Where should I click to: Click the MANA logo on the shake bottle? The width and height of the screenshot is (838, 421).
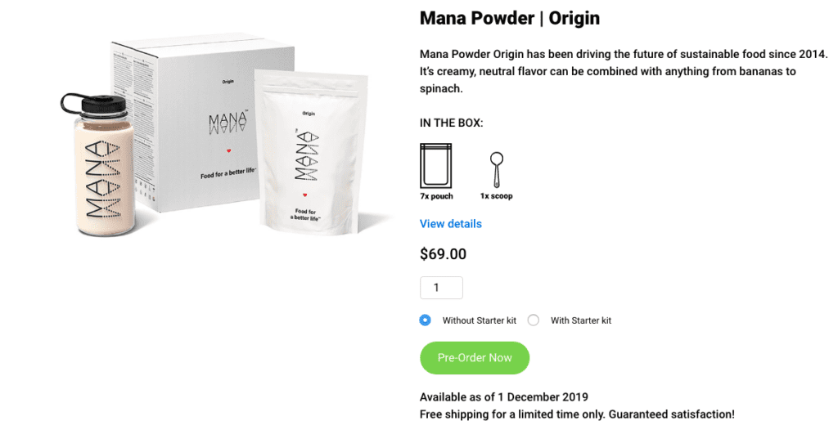point(102,180)
